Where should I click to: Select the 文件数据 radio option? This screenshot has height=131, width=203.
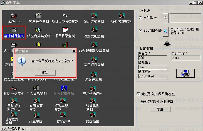point(140,18)
